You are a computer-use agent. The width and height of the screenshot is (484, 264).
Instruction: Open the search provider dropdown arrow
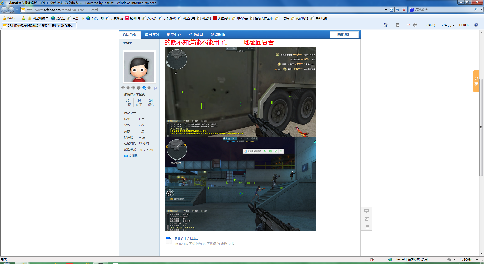481,10
